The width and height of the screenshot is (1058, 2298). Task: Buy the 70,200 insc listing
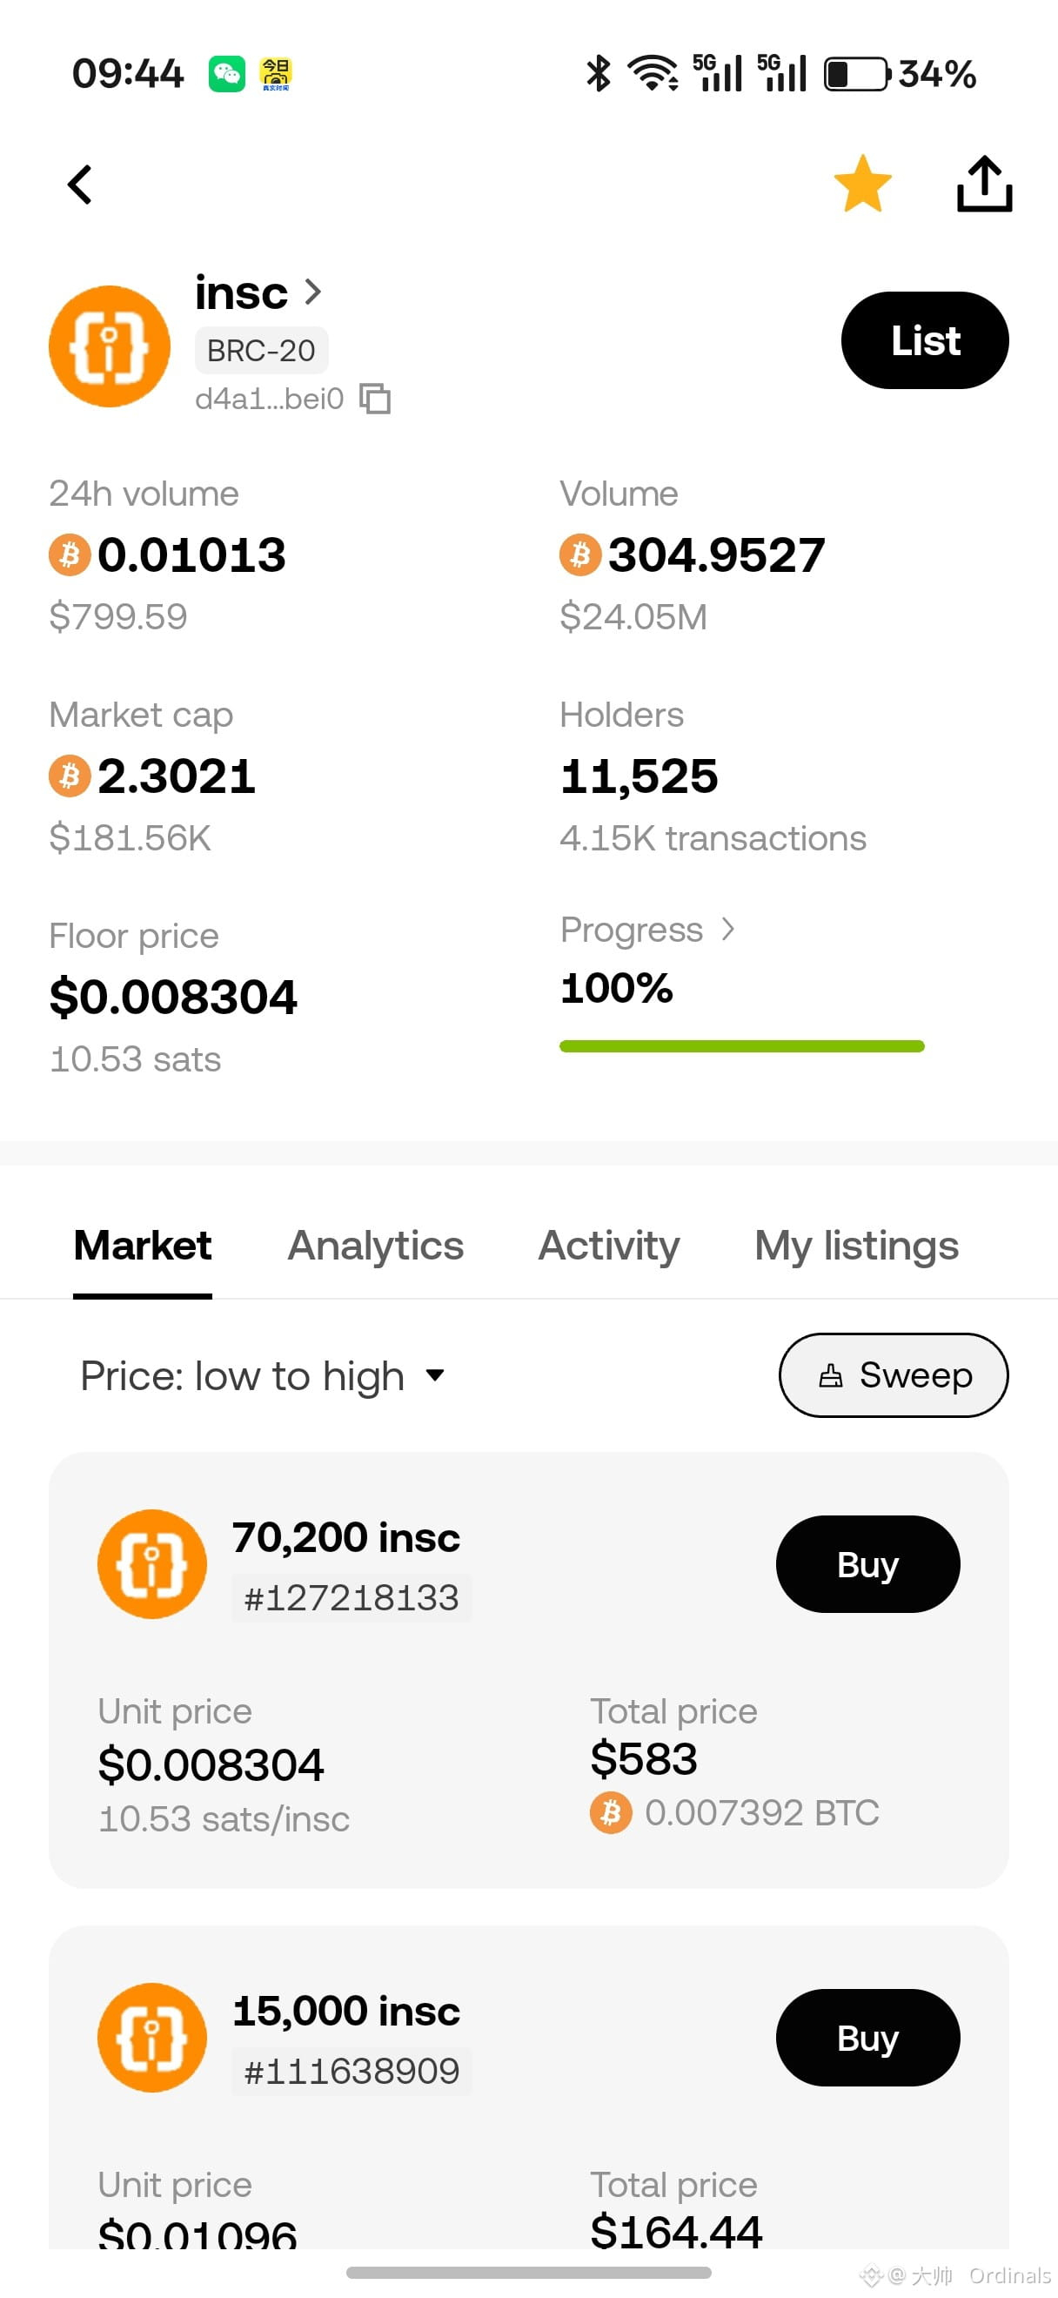click(867, 1564)
